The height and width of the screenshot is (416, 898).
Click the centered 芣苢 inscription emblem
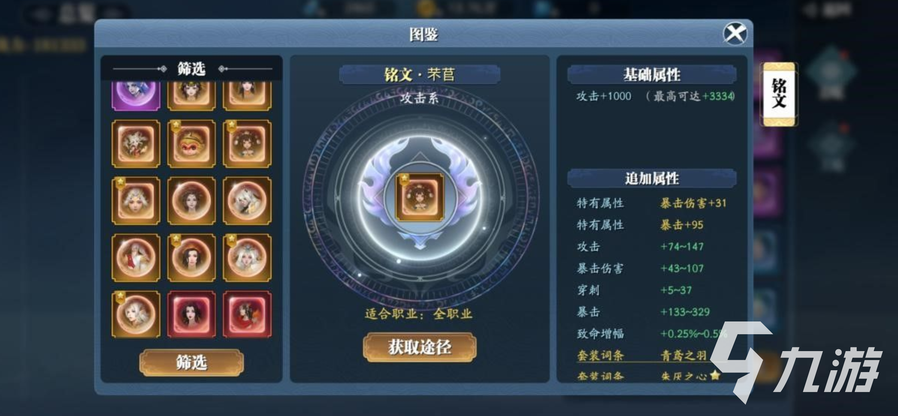[420, 197]
